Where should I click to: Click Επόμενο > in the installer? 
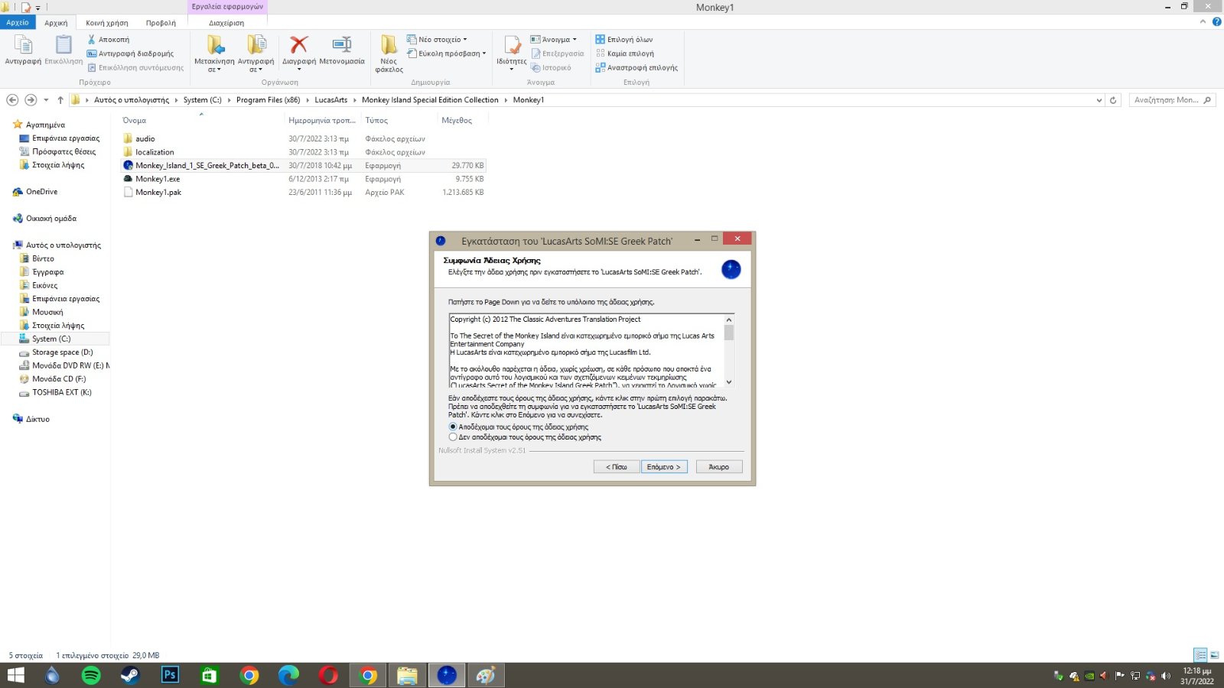click(x=663, y=466)
